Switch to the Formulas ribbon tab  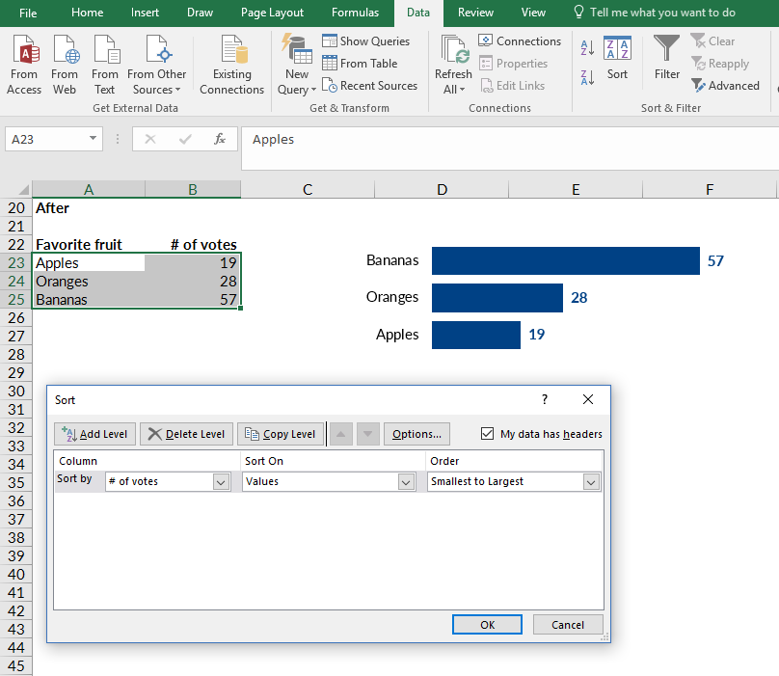355,13
